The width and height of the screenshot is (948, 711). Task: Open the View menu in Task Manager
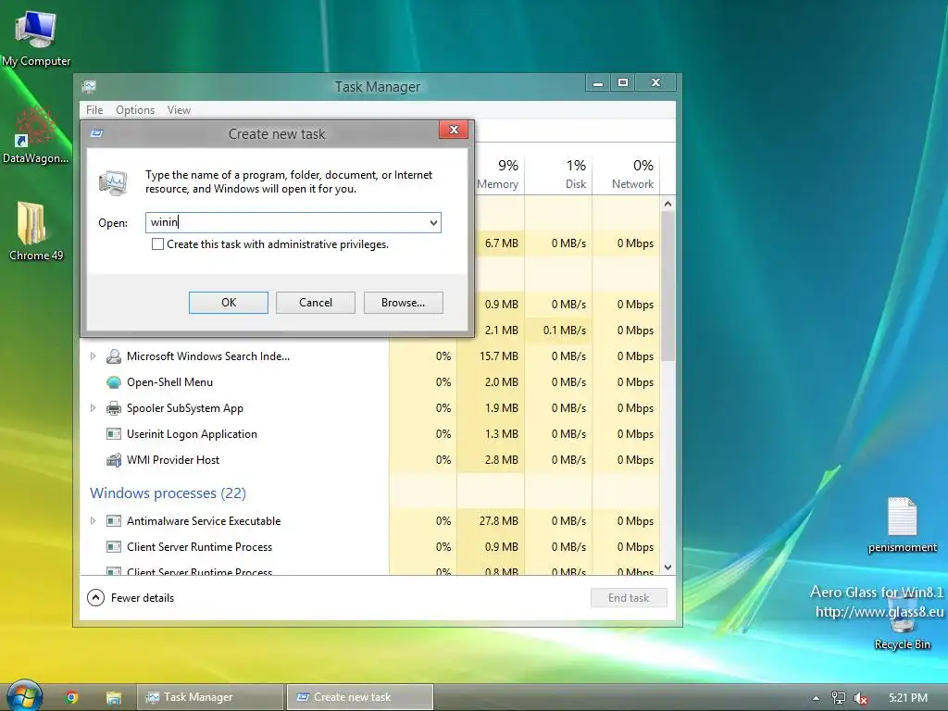[179, 109]
